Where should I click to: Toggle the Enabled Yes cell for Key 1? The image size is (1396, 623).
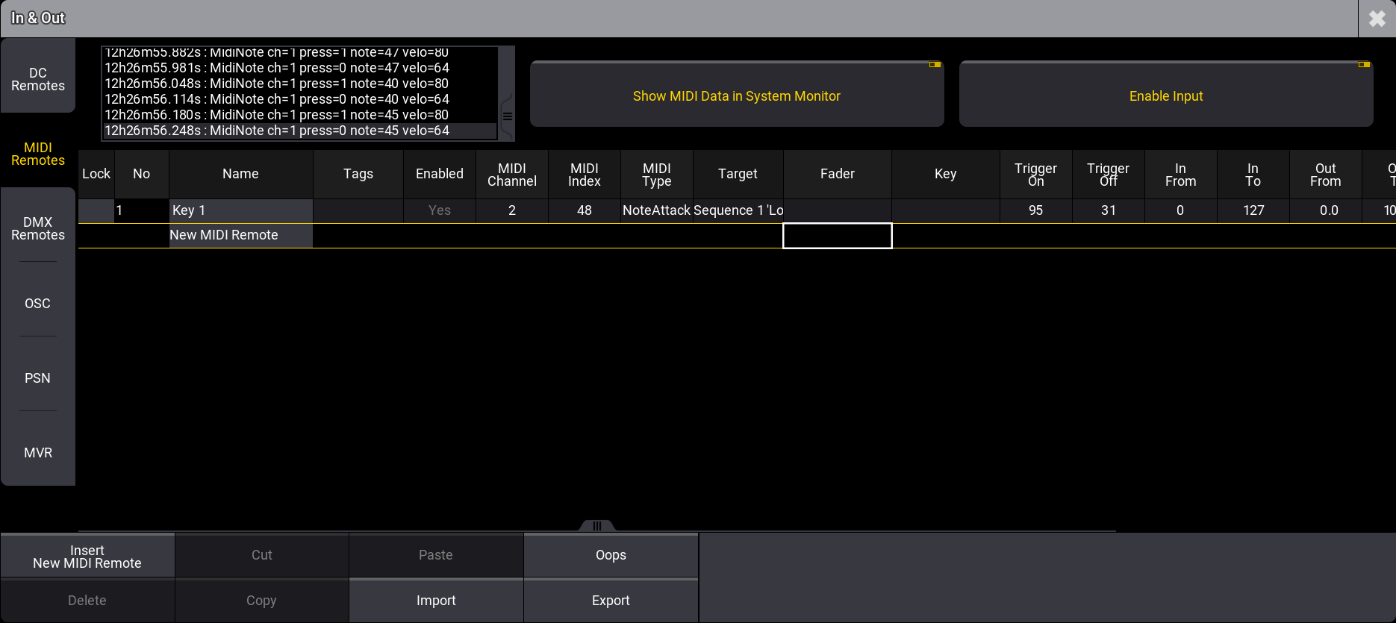pos(439,210)
